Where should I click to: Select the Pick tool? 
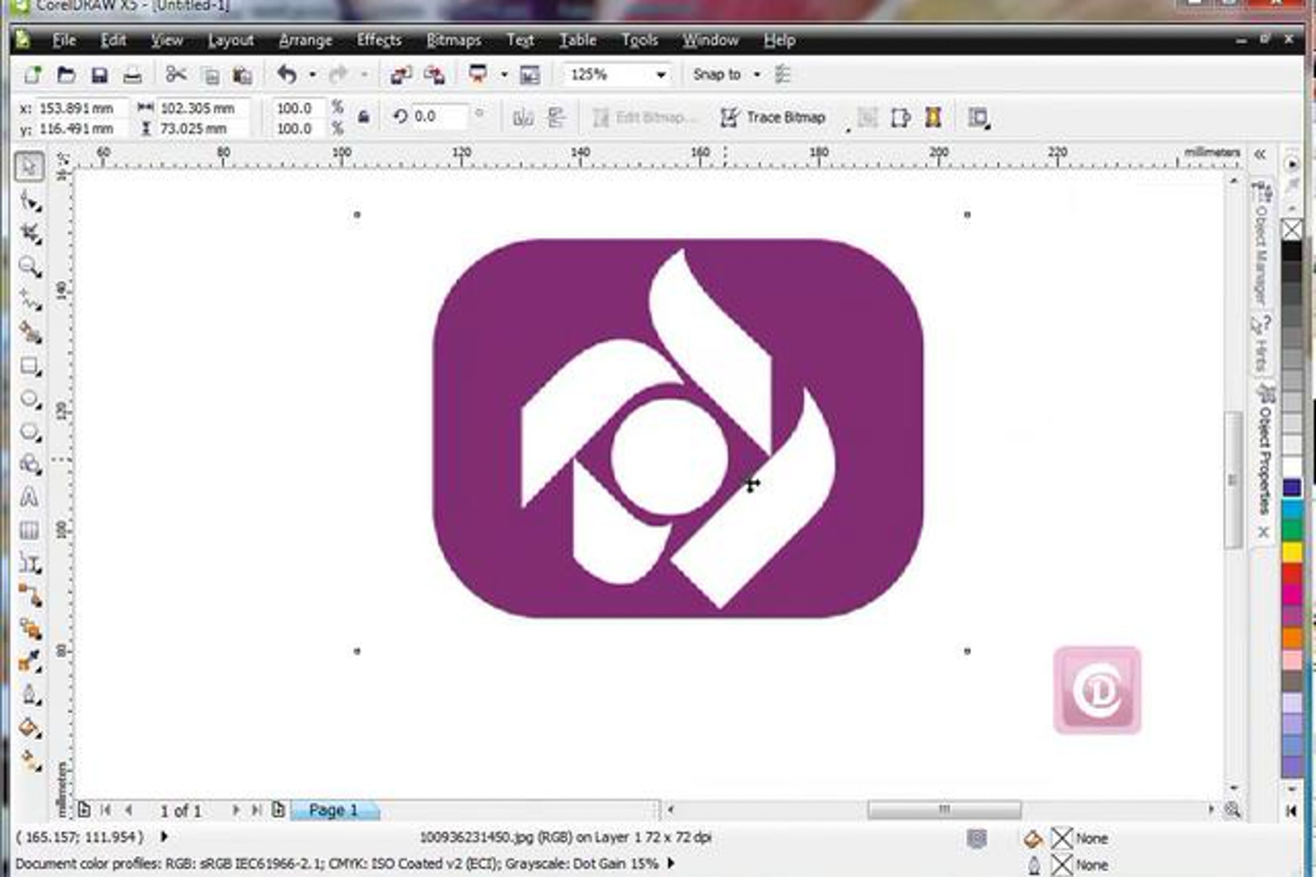point(30,166)
